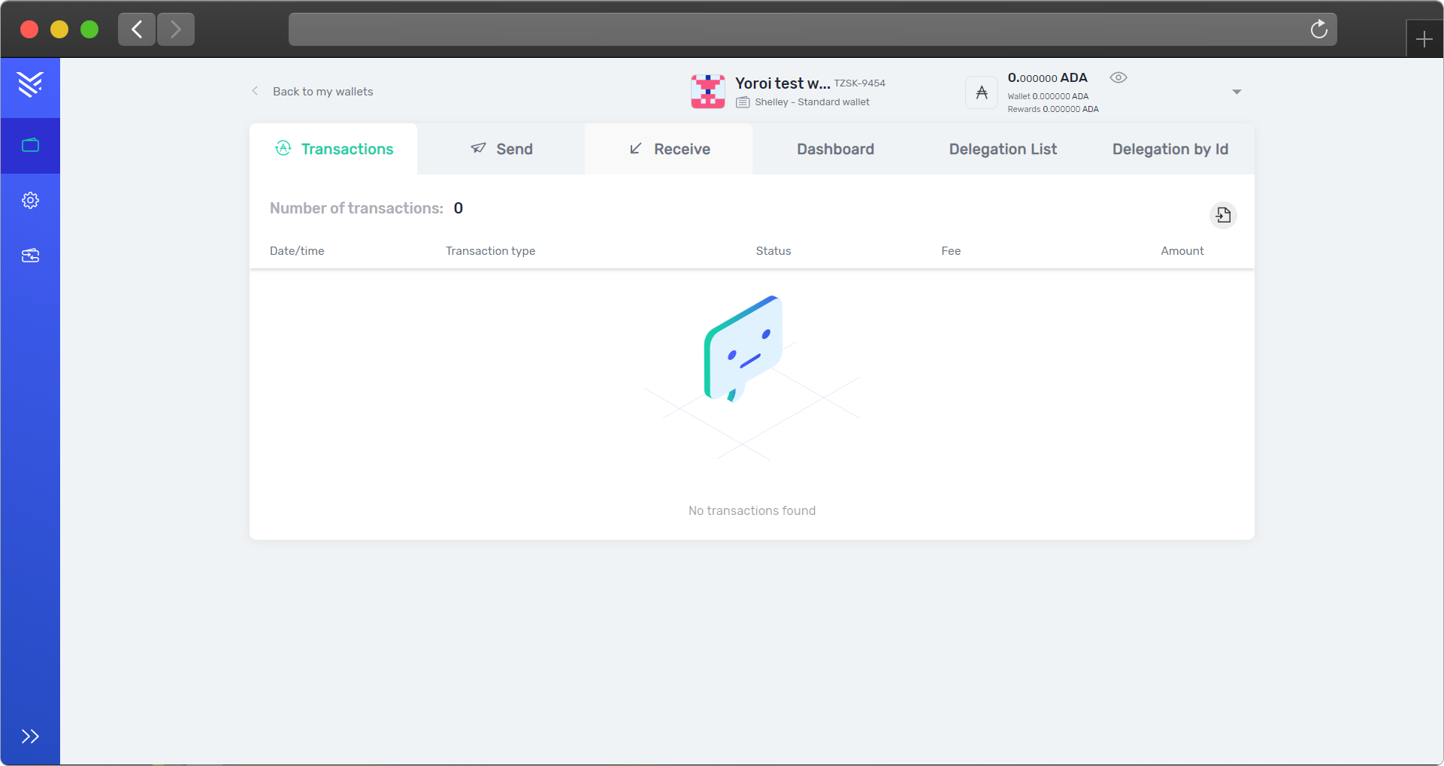
Task: Switch to the Receive tab
Action: pyautogui.click(x=669, y=149)
